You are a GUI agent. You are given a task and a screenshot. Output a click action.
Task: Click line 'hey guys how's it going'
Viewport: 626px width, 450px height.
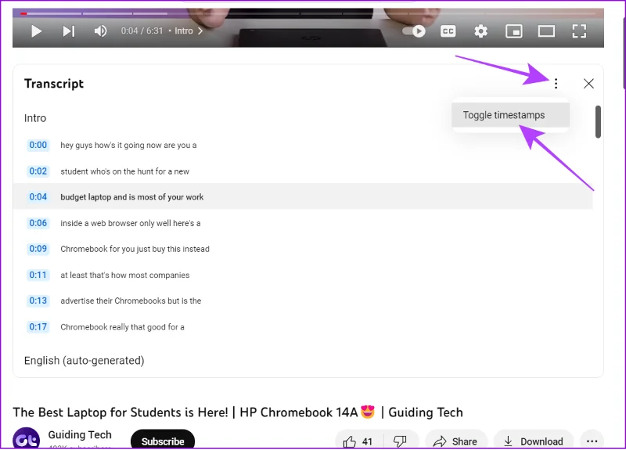(x=128, y=146)
